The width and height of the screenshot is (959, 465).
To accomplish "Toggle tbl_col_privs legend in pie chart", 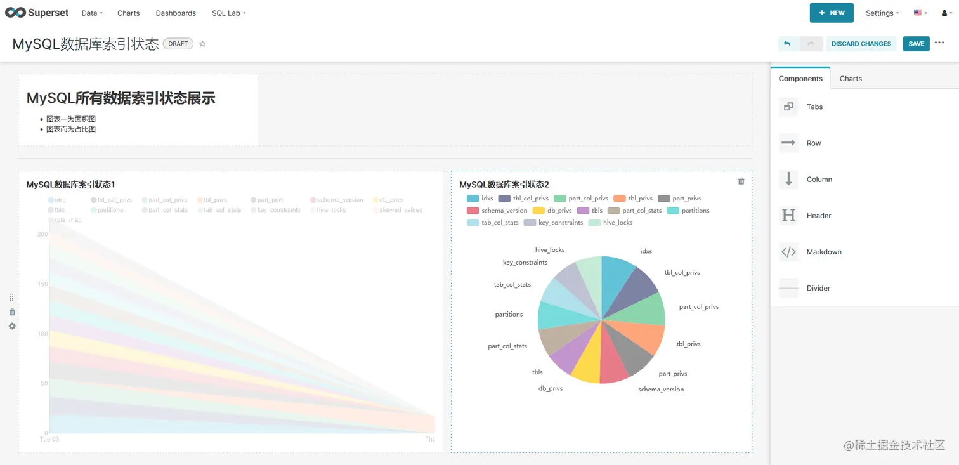I will [523, 199].
